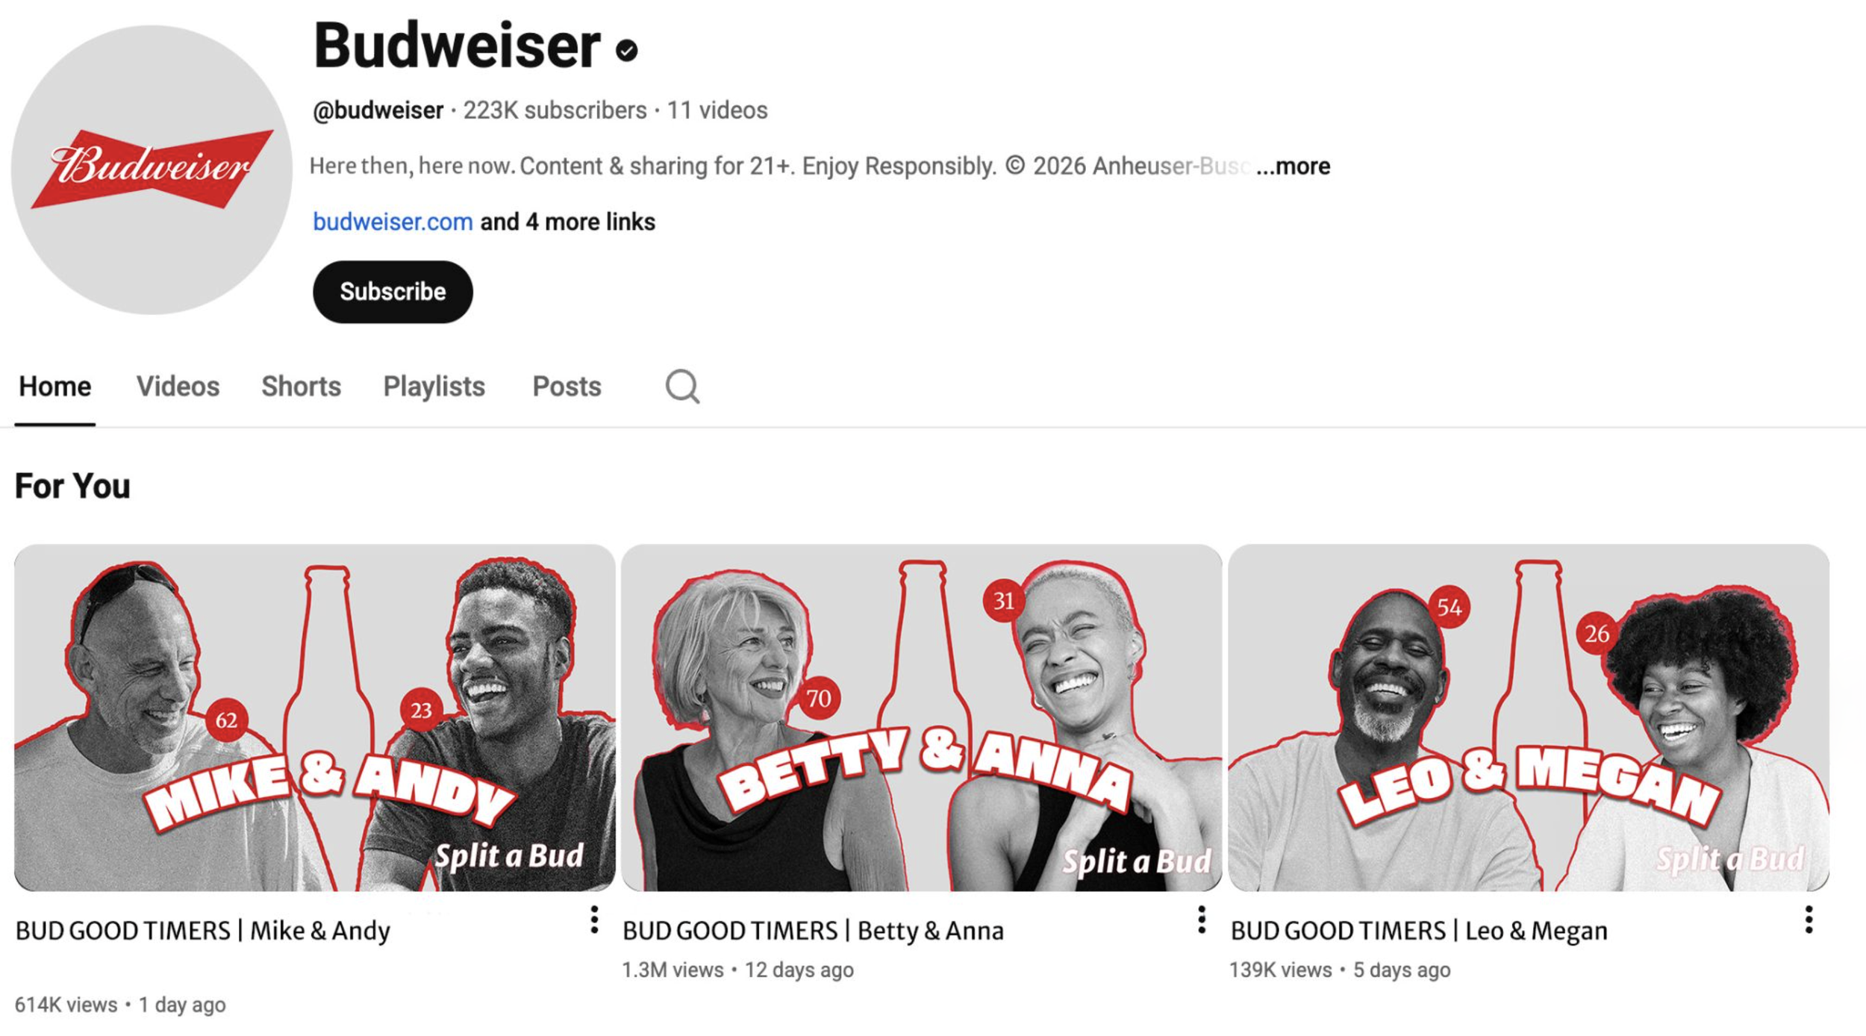Click the verified badge next to Budweiser
The image size is (1866, 1036).
626,50
